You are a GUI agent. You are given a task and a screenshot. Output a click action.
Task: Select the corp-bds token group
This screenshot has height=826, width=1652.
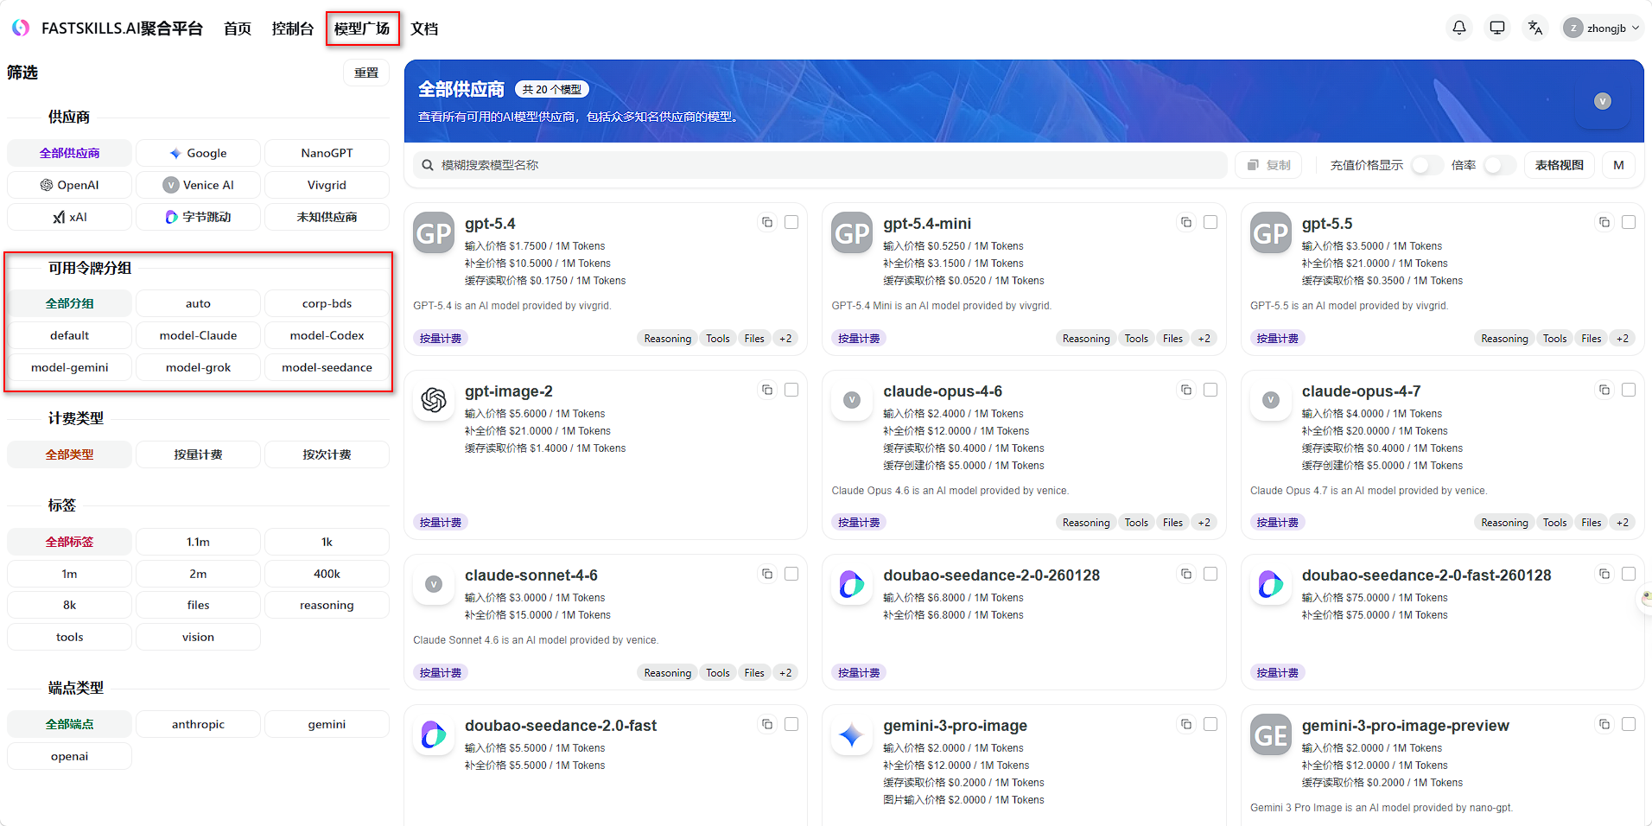pos(327,303)
